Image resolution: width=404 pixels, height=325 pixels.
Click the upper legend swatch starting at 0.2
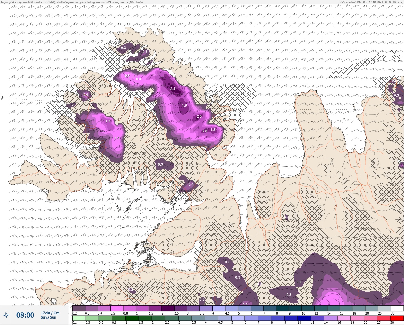point(79,308)
